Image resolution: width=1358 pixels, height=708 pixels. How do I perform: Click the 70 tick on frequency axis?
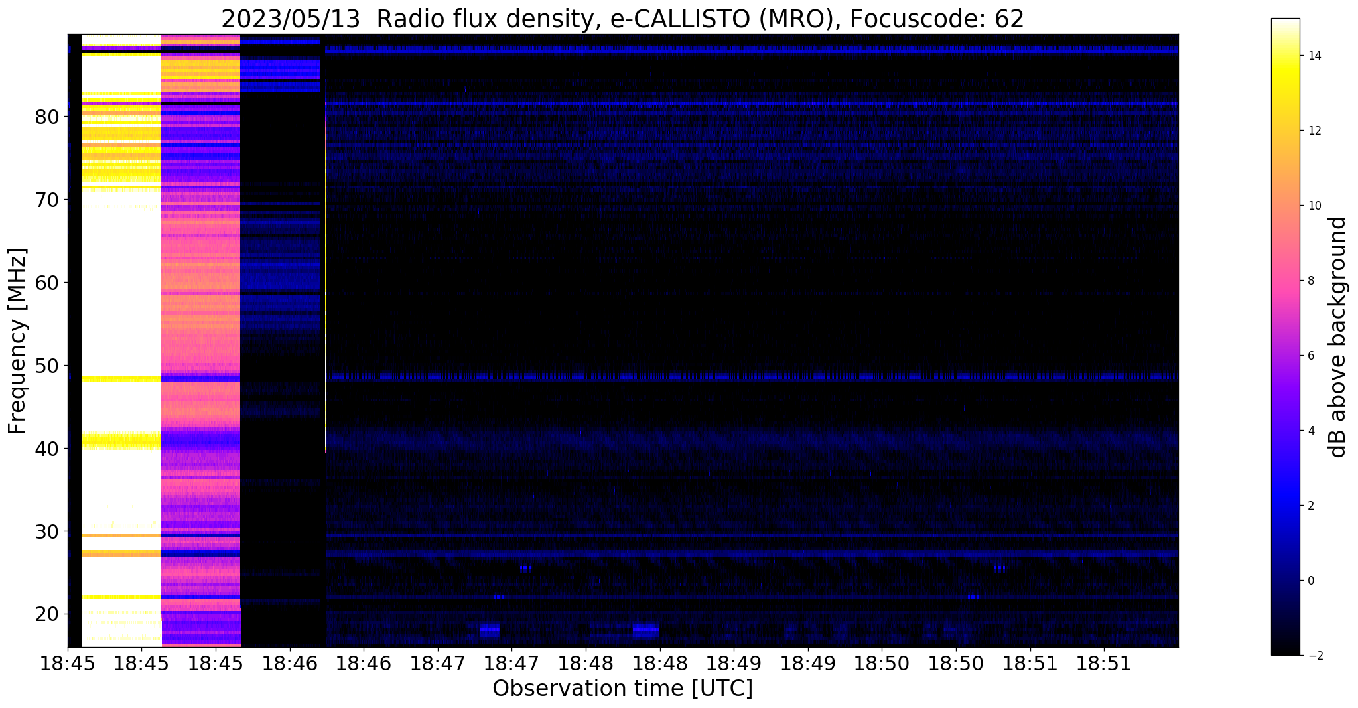[x=47, y=200]
